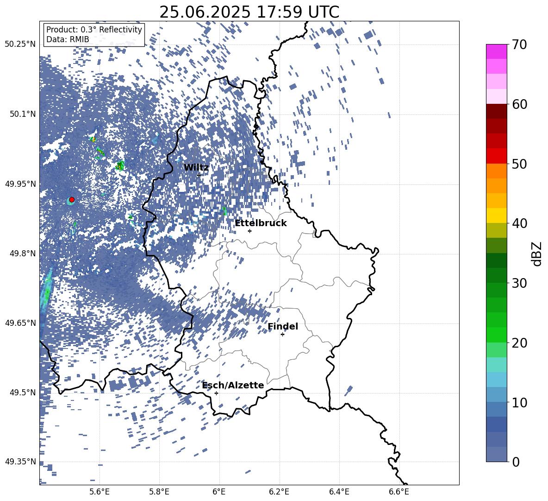Click the Product: 0.3° Reflectivity text
The image size is (548, 501).
(94, 30)
